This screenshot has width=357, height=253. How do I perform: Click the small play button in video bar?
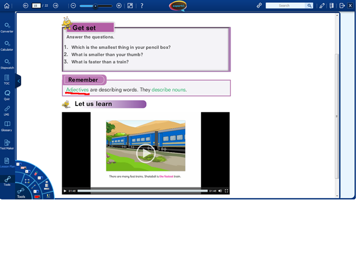point(65,191)
